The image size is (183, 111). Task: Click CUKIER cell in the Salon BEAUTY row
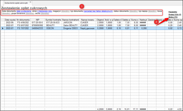[87, 25]
